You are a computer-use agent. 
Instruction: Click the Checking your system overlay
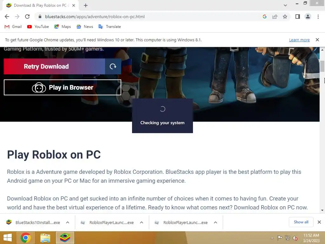pyautogui.click(x=162, y=116)
